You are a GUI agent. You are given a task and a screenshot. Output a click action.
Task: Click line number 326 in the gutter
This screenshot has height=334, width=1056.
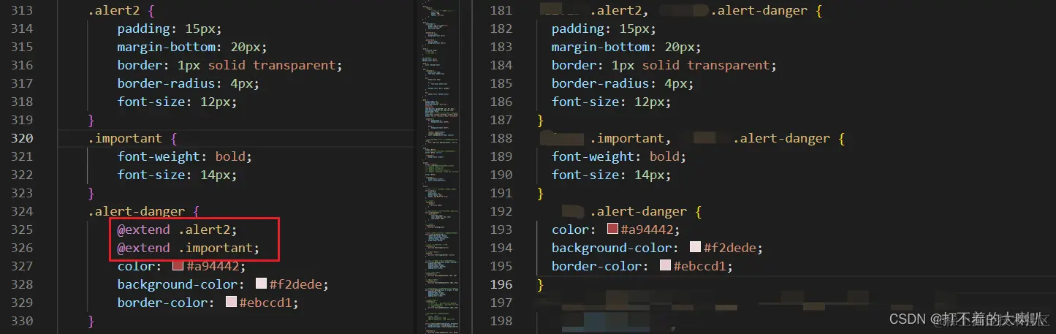click(21, 248)
